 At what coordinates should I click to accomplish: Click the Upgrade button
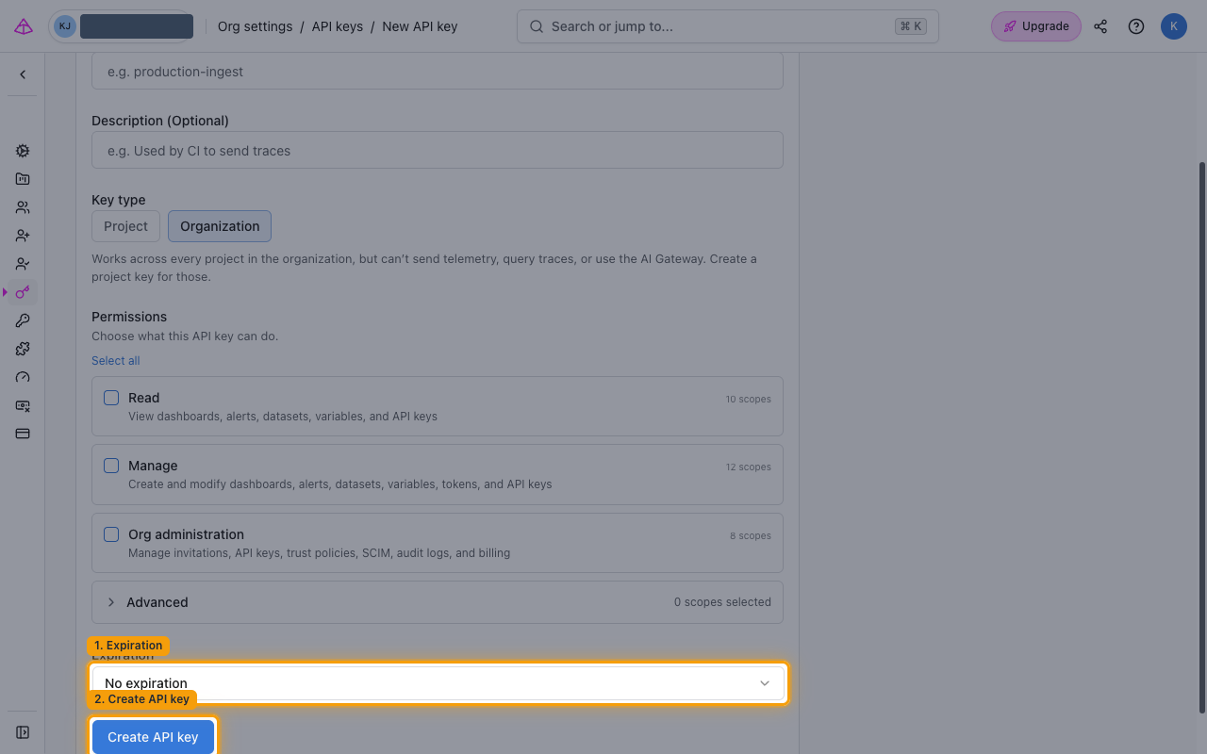coord(1036,26)
